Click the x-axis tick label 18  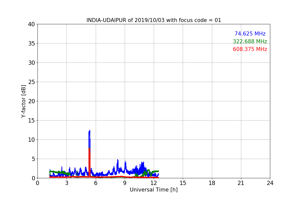coord(212,183)
